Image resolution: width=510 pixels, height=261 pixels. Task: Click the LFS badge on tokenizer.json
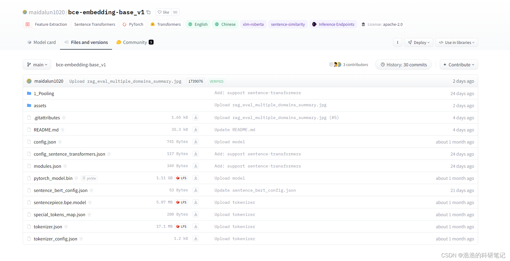(181, 226)
